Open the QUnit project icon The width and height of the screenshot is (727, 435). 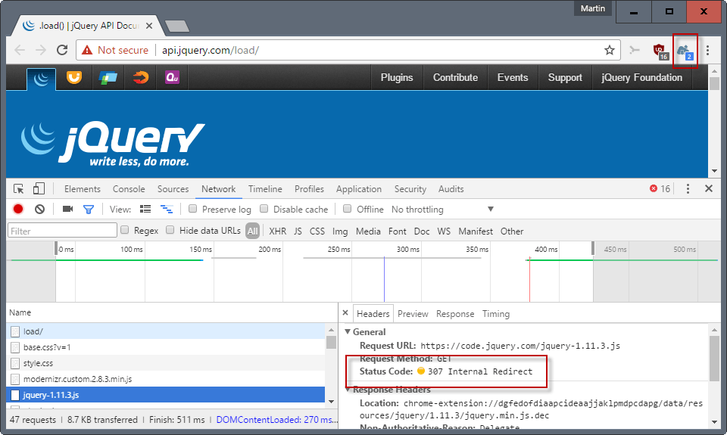pyautogui.click(x=172, y=77)
